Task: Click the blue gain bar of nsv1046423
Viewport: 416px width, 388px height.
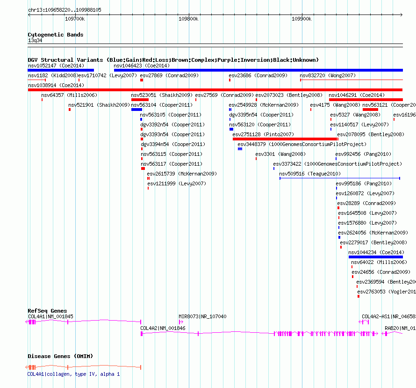Action: 258,70
